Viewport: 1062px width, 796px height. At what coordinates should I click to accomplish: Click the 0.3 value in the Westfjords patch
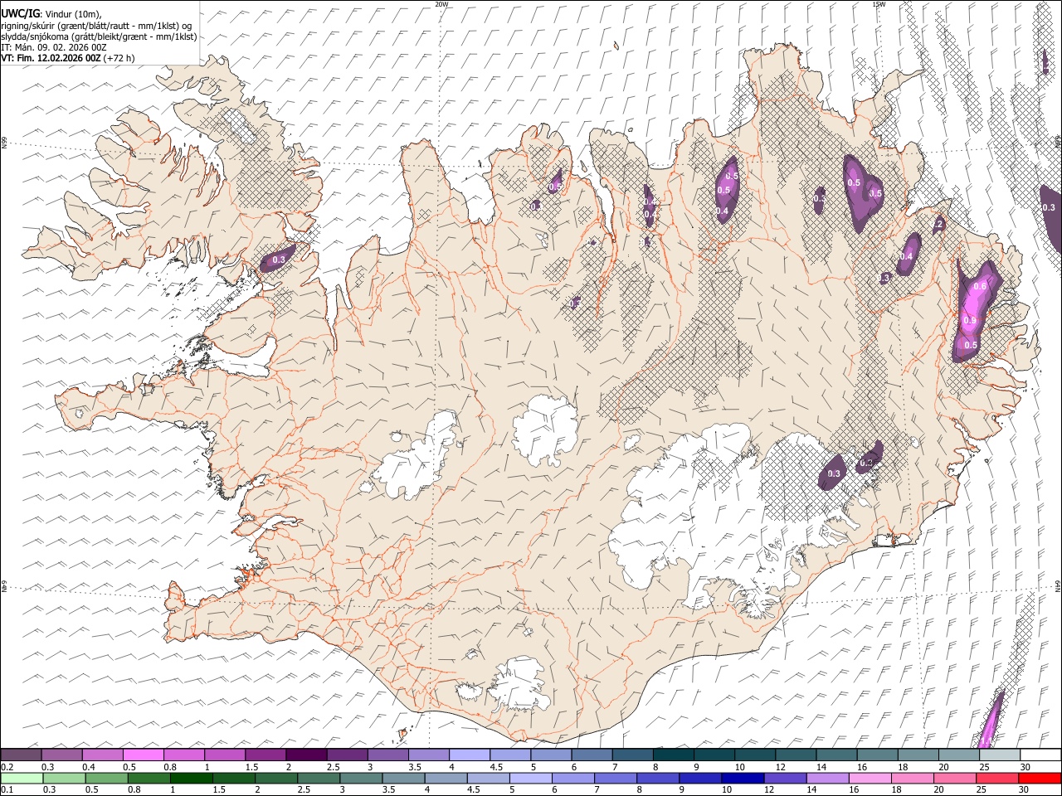tap(279, 260)
